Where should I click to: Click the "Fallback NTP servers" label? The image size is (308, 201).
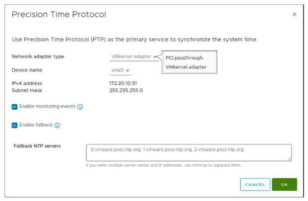pos(37,146)
